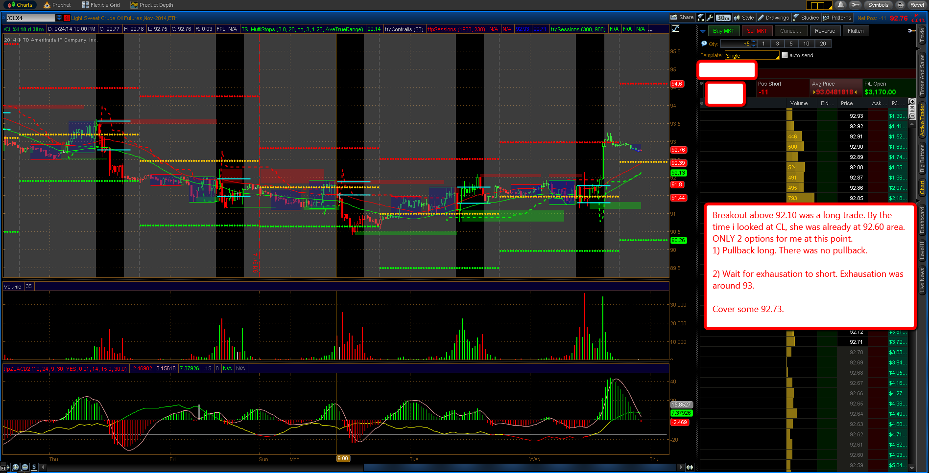Set quantity preset to 20
Image resolution: width=929 pixels, height=473 pixels.
(x=823, y=44)
